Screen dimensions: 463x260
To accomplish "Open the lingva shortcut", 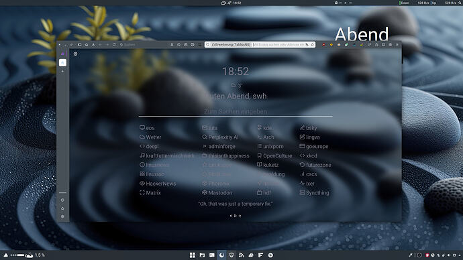I will click(309, 137).
